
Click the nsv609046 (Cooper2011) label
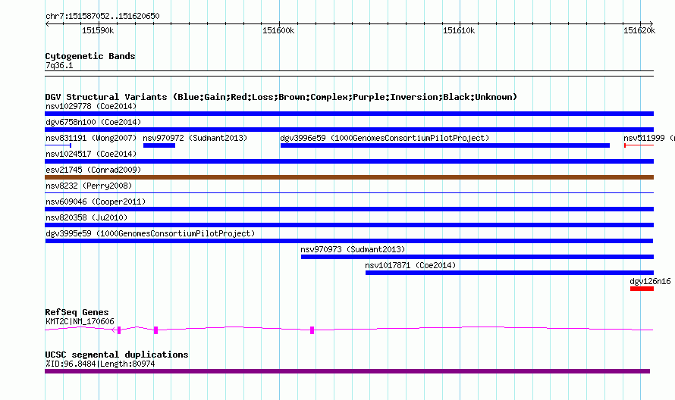96,202
